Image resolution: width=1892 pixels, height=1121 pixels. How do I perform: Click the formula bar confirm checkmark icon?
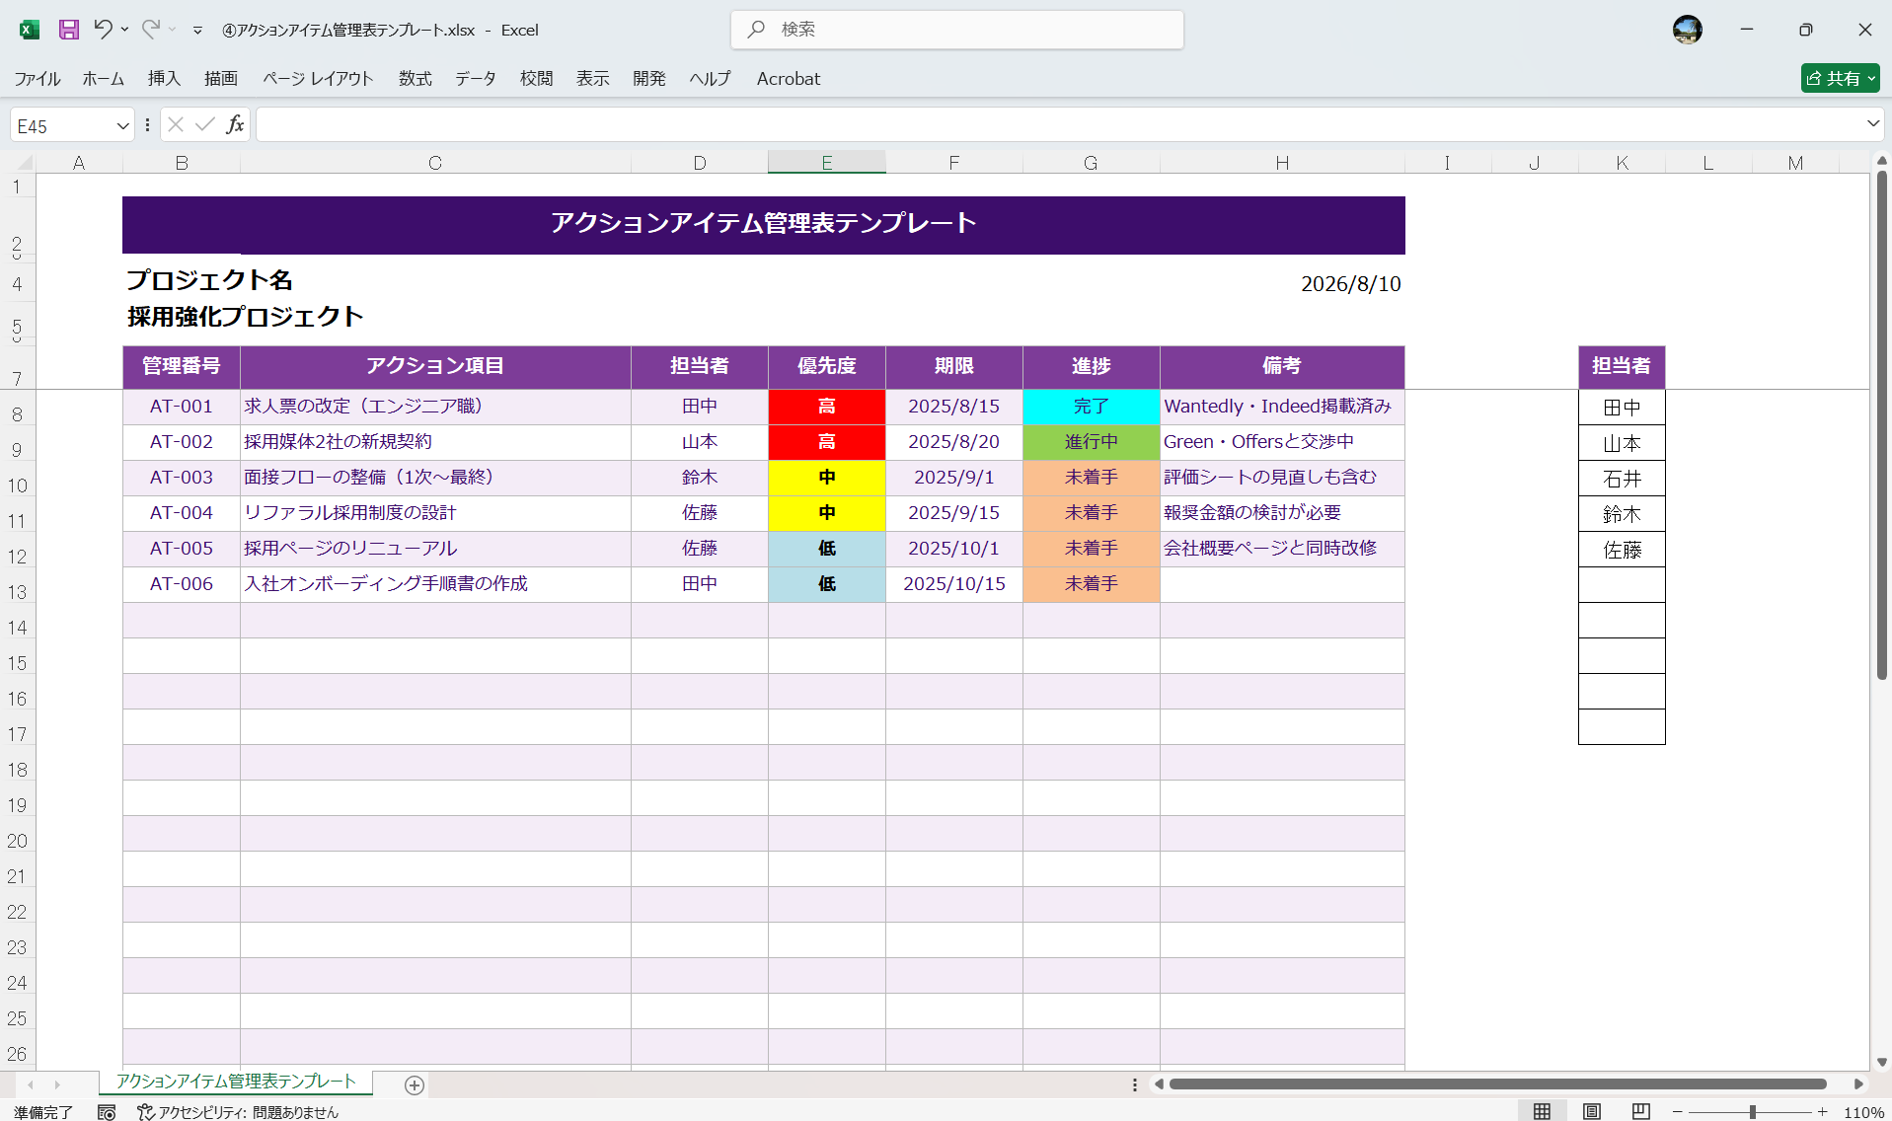tap(205, 124)
